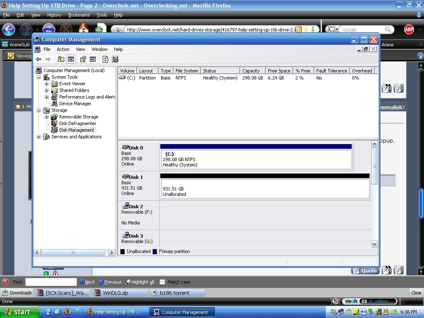424x318 pixels.
Task: Open the Action menu in Computer Management
Action: click(63, 49)
